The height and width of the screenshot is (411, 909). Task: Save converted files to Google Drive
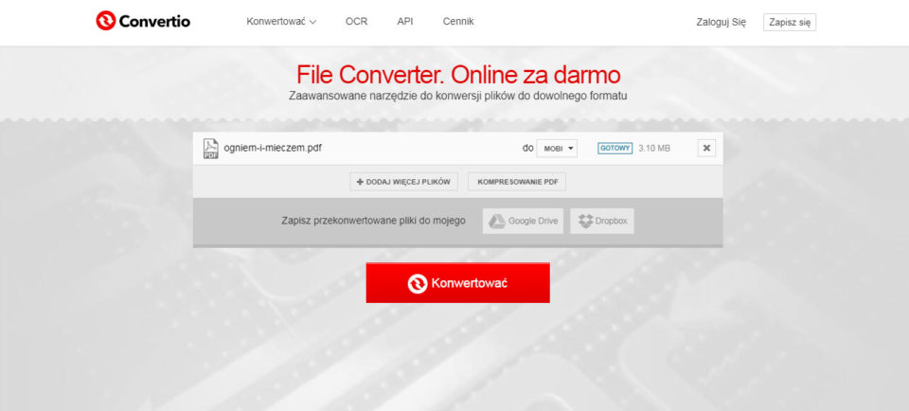point(523,221)
